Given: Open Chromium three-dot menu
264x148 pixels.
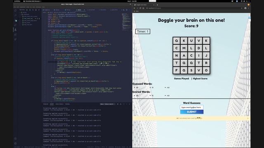Looking at the screenshot, I should [248, 8].
